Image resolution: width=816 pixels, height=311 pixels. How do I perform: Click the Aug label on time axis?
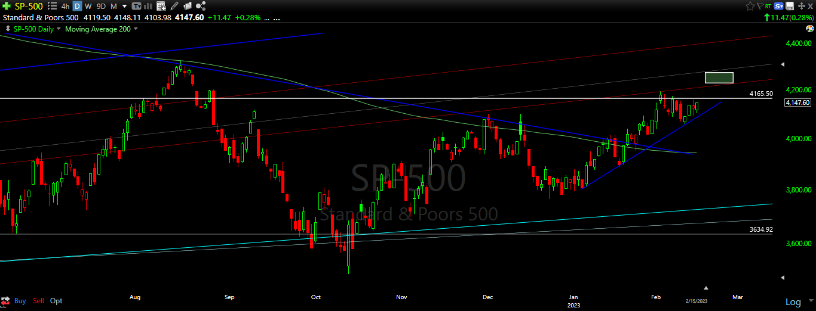[x=135, y=296]
